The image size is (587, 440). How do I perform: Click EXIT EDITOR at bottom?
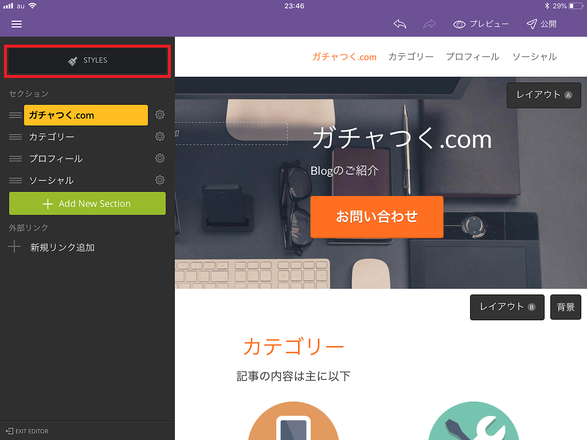27,431
